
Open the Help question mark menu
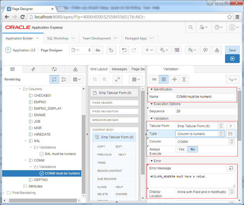coord(219,27)
